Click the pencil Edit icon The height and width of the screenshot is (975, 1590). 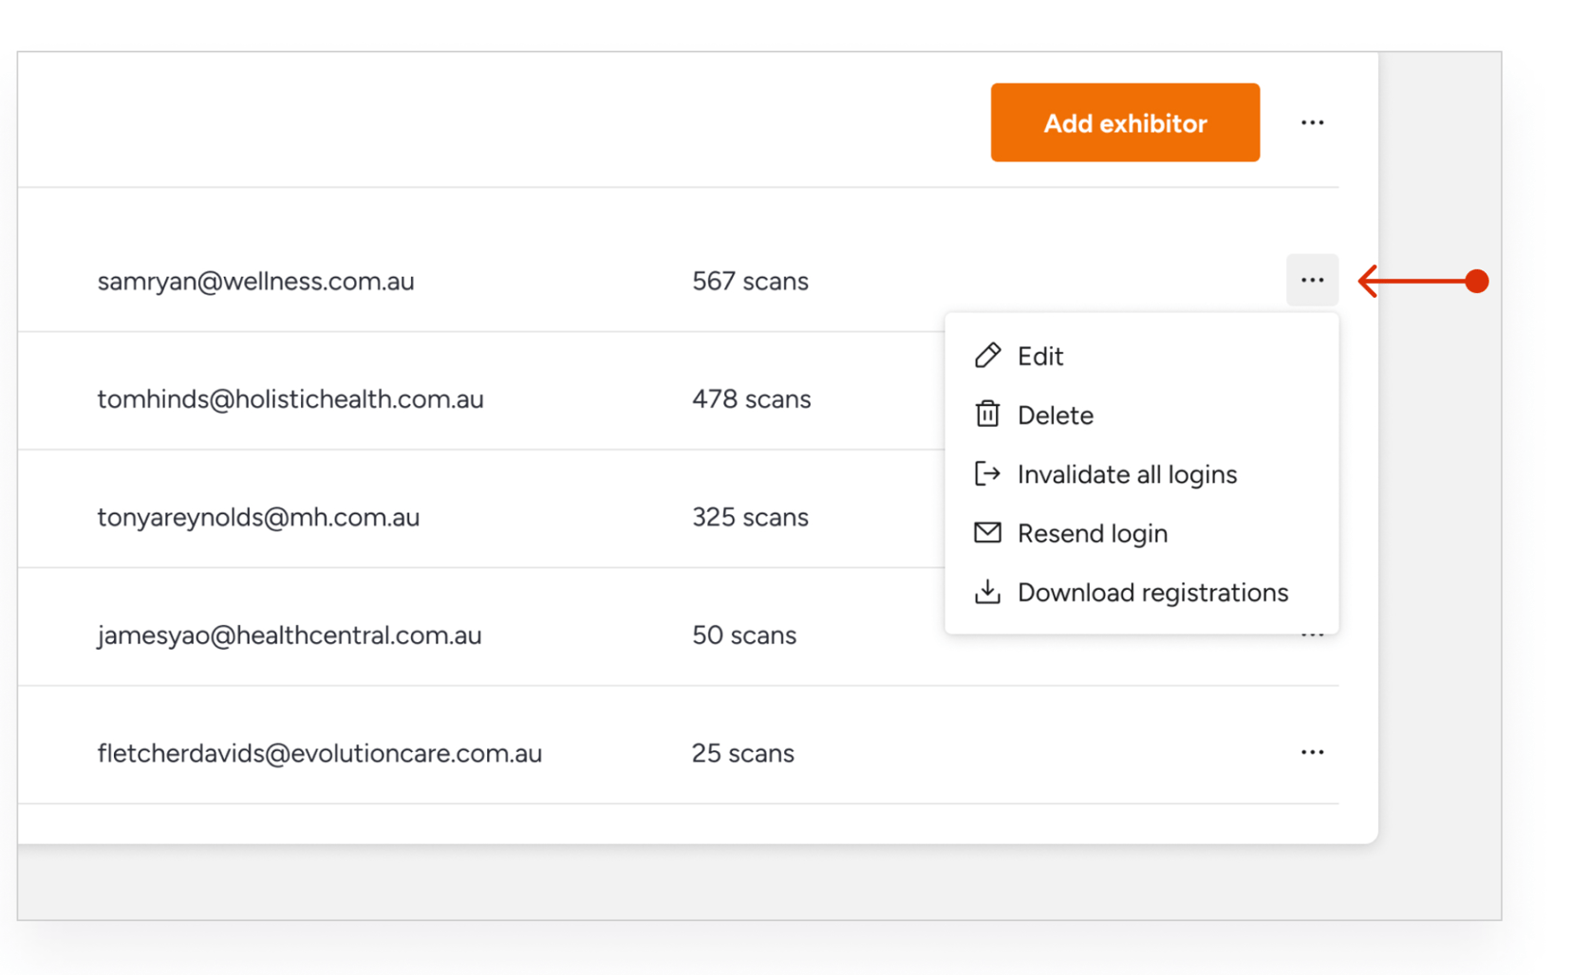(x=987, y=356)
